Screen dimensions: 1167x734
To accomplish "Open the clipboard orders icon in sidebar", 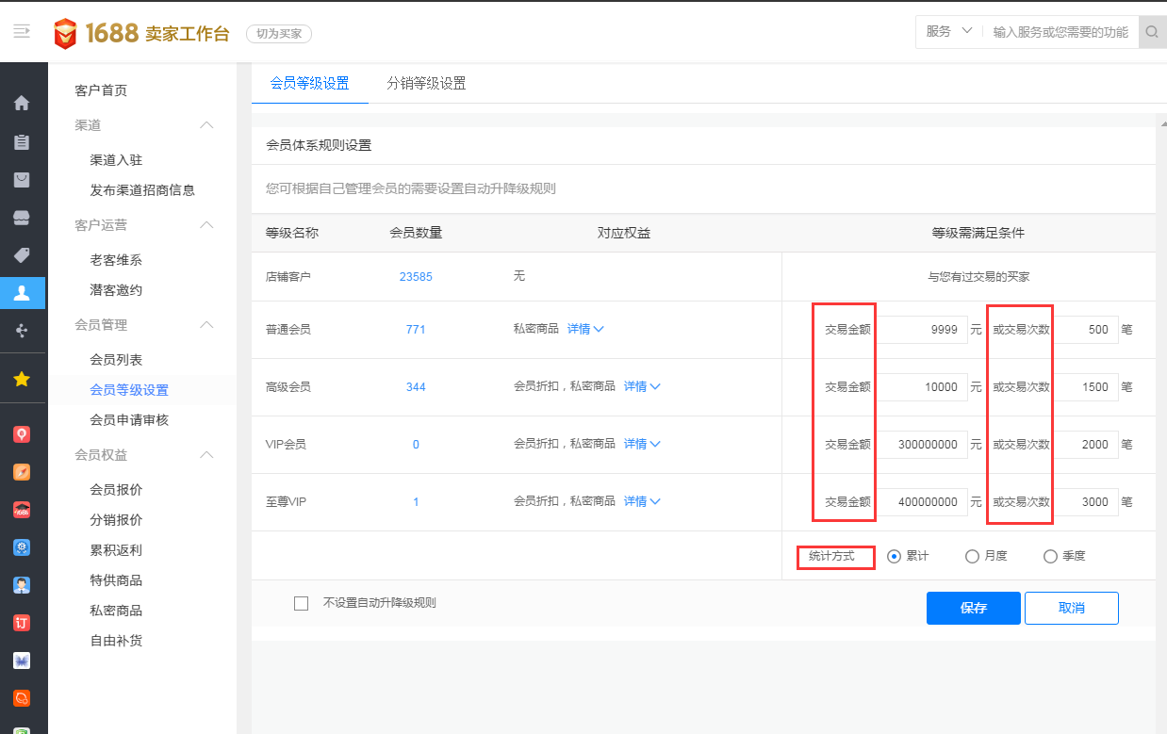I will pyautogui.click(x=22, y=142).
